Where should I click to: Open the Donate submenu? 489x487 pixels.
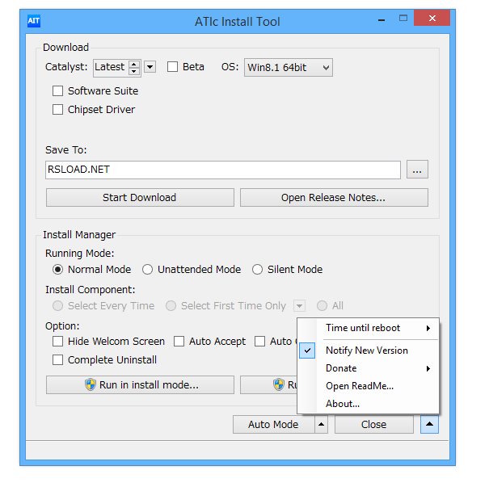click(369, 368)
